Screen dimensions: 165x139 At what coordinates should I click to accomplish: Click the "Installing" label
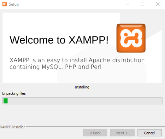pos(82,87)
